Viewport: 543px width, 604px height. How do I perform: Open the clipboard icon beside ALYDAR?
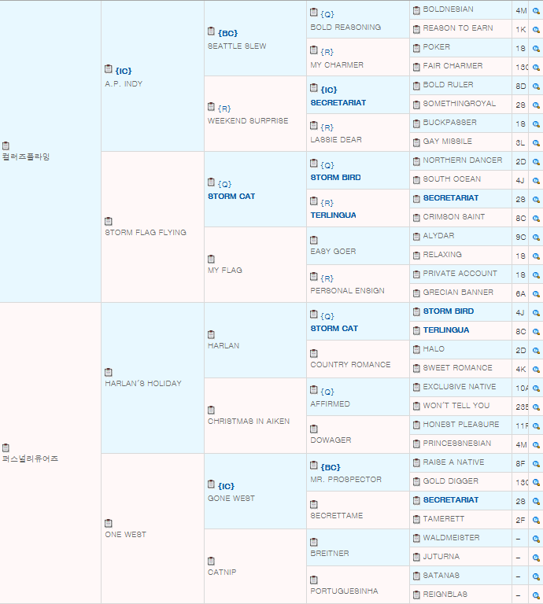click(416, 237)
